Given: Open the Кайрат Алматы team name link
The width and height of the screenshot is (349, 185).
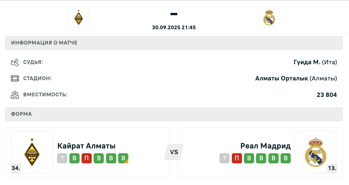Looking at the screenshot, I should (86, 146).
